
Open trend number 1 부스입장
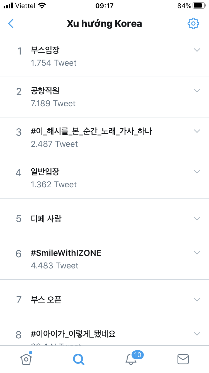coord(45,50)
